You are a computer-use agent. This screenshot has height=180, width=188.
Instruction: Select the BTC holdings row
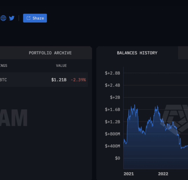point(44,79)
